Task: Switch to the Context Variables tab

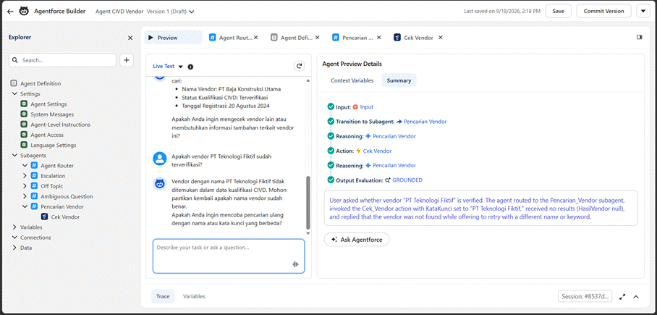Action: 352,80
